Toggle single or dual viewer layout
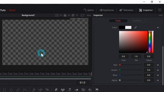This screenshot has height=92, width=164. 83,15
